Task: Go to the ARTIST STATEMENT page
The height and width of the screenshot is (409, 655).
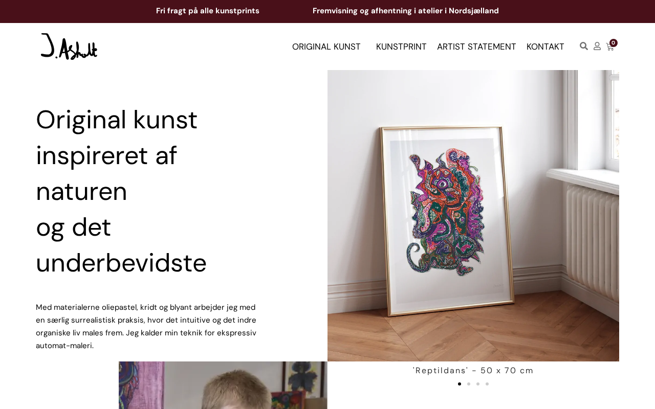Action: (x=476, y=47)
